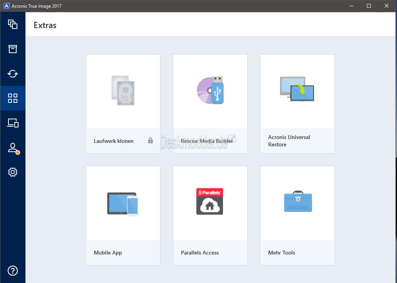Screen dimensions: 397x283
Task: Open the Sync section in sidebar
Action: [x=13, y=74]
